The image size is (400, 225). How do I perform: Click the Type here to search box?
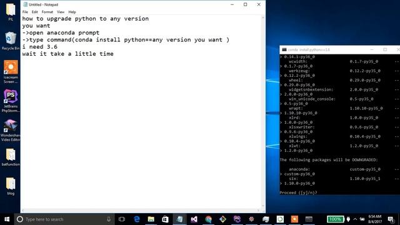64,219
